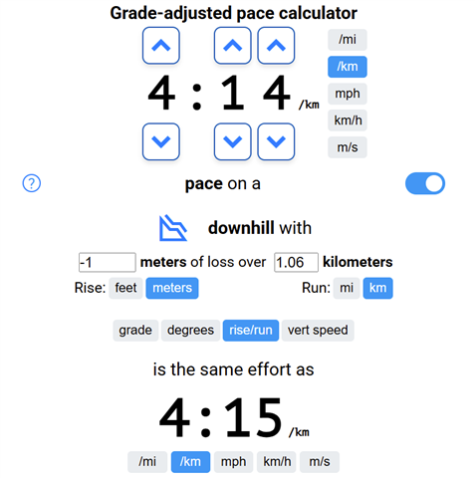Click the meters of loss input field
This screenshot has width=475, height=478.
pos(108,262)
